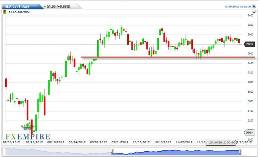Click the left handle of the range navigator

[113, 152]
